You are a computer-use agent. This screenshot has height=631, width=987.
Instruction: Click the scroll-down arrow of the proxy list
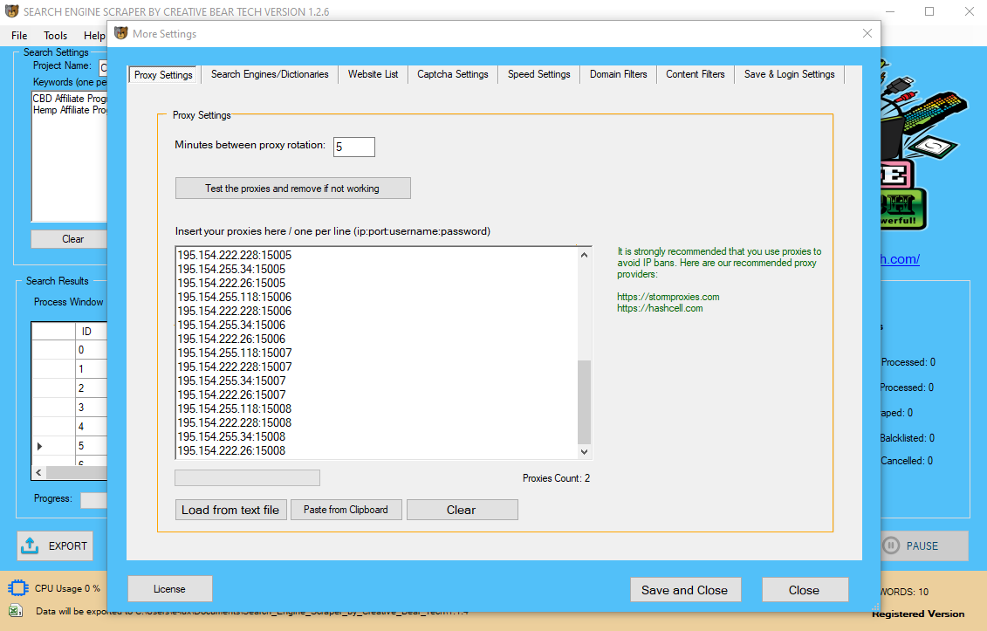pyautogui.click(x=584, y=451)
